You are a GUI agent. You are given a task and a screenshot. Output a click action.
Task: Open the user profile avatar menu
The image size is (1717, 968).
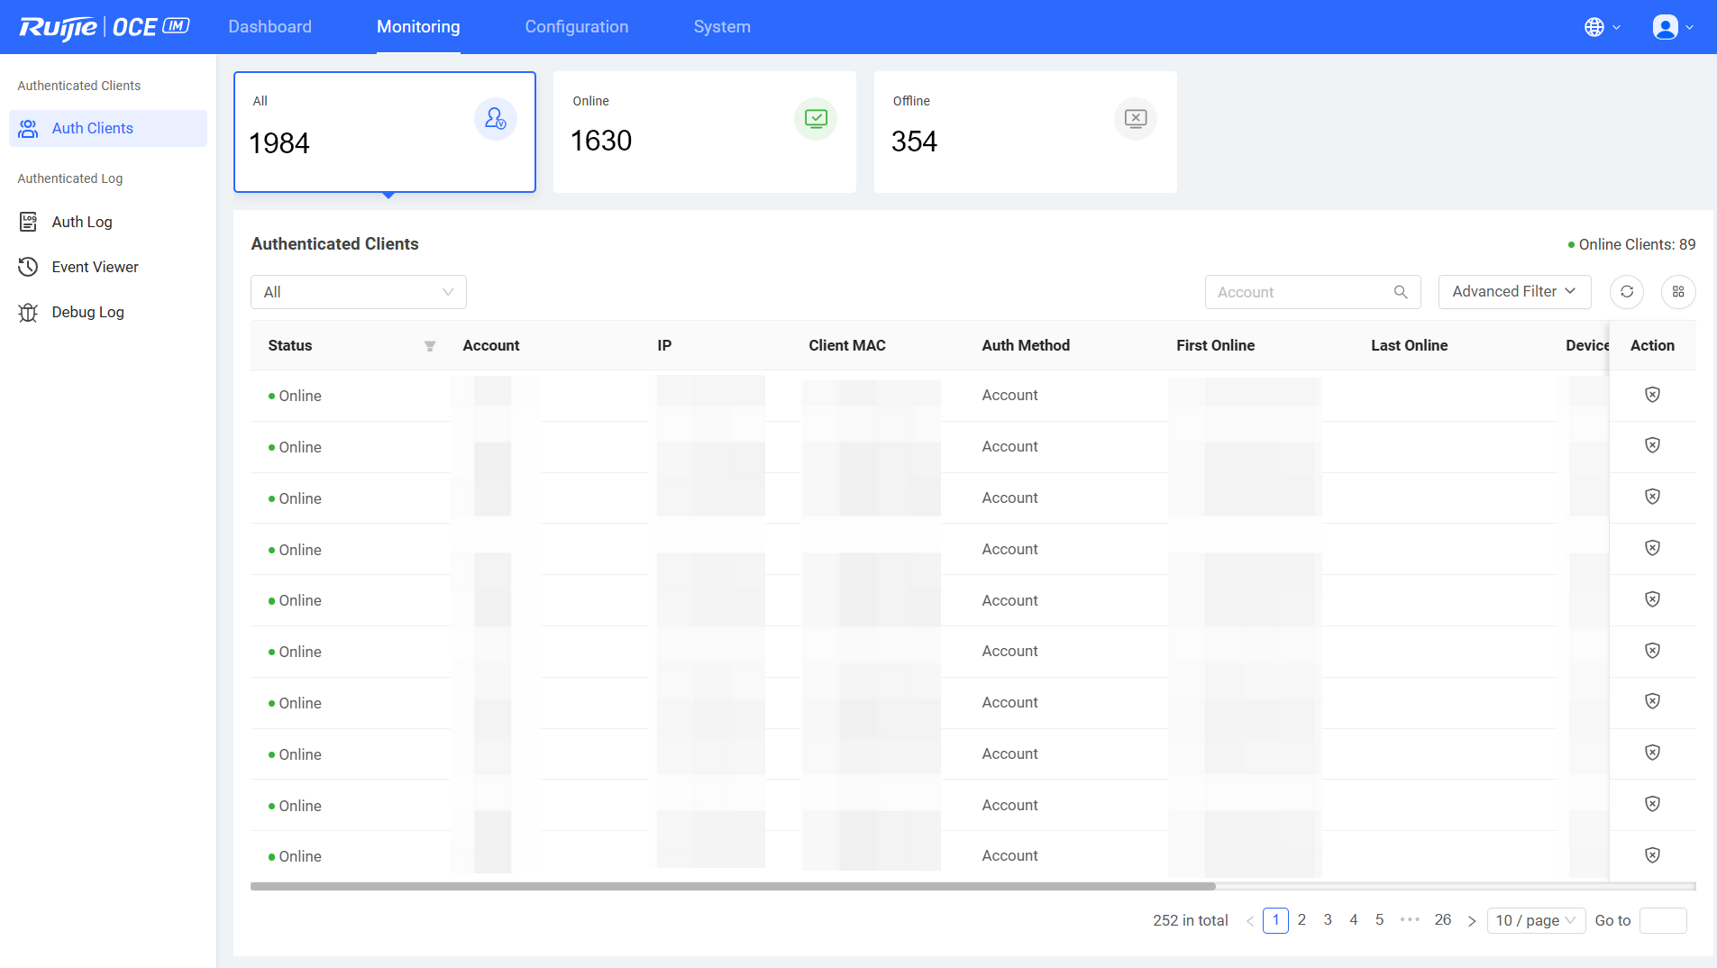click(x=1673, y=27)
